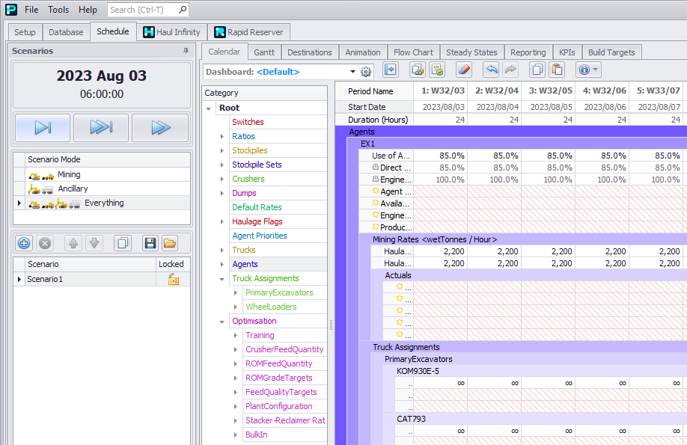This screenshot has height=445, width=687.
Task: Open the Tools menu
Action: tap(58, 10)
